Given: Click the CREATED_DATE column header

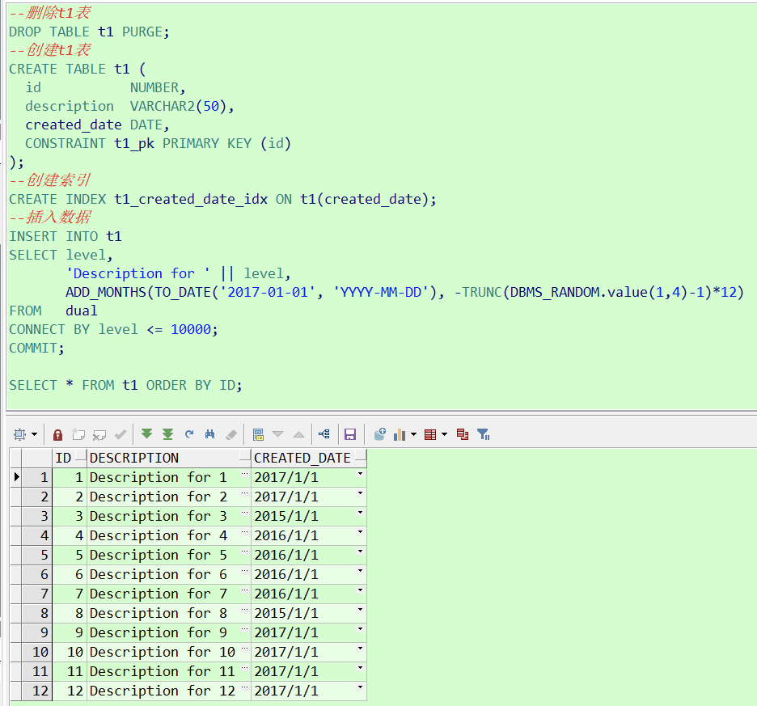Looking at the screenshot, I should click(x=309, y=458).
